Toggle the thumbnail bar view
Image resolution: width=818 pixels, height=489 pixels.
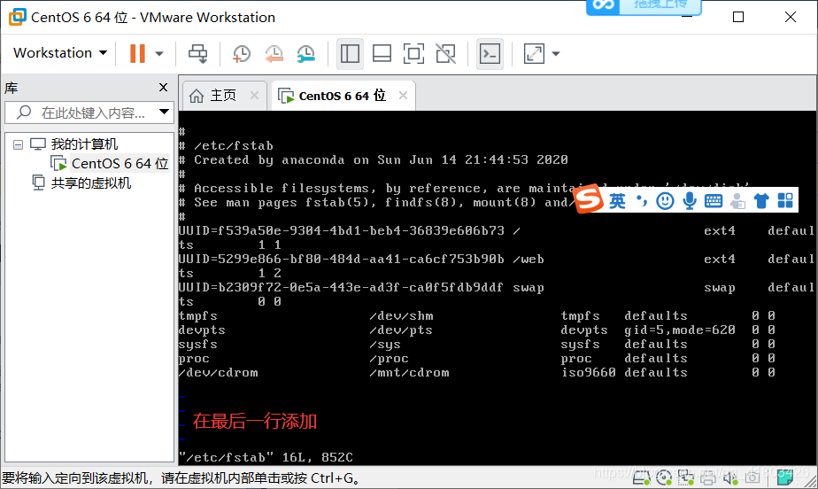tap(382, 53)
